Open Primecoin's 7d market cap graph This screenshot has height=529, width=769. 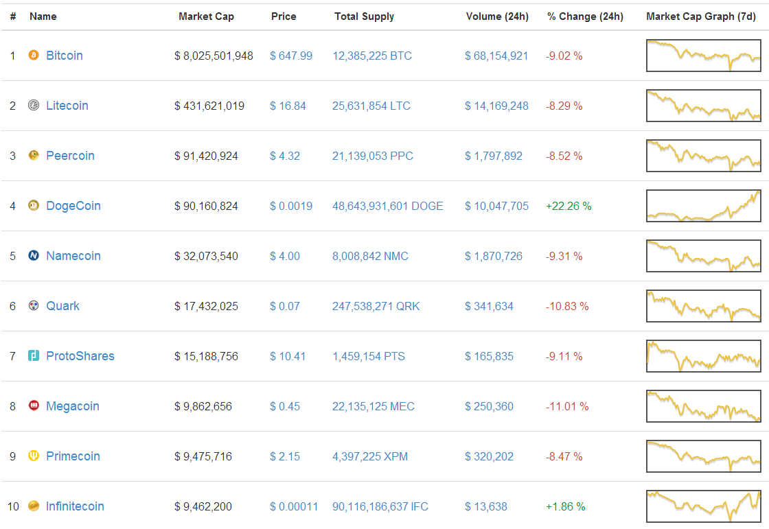point(704,456)
